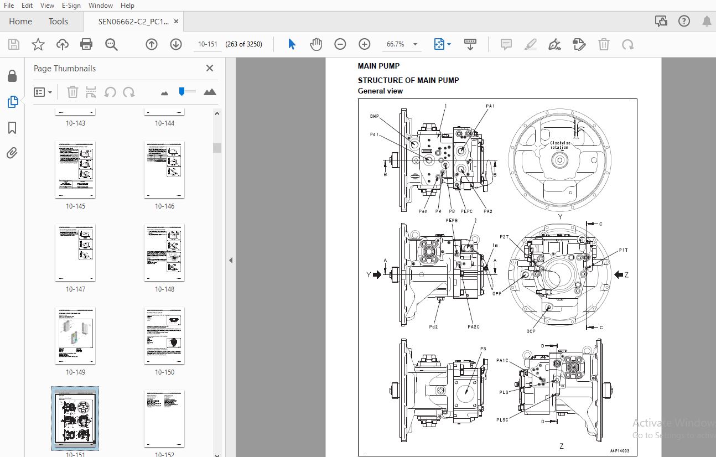Print the document with the printer icon
This screenshot has height=457, width=716.
pos(86,44)
